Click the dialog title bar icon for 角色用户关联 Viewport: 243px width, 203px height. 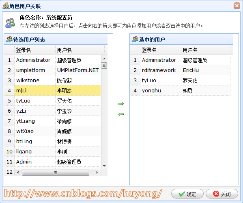point(6,6)
